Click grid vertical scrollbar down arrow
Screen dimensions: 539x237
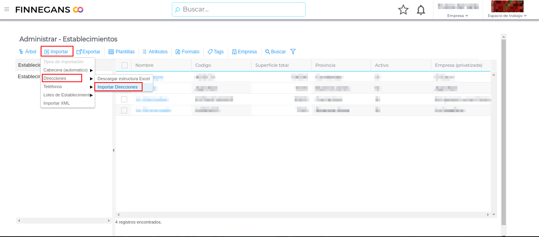494,214
